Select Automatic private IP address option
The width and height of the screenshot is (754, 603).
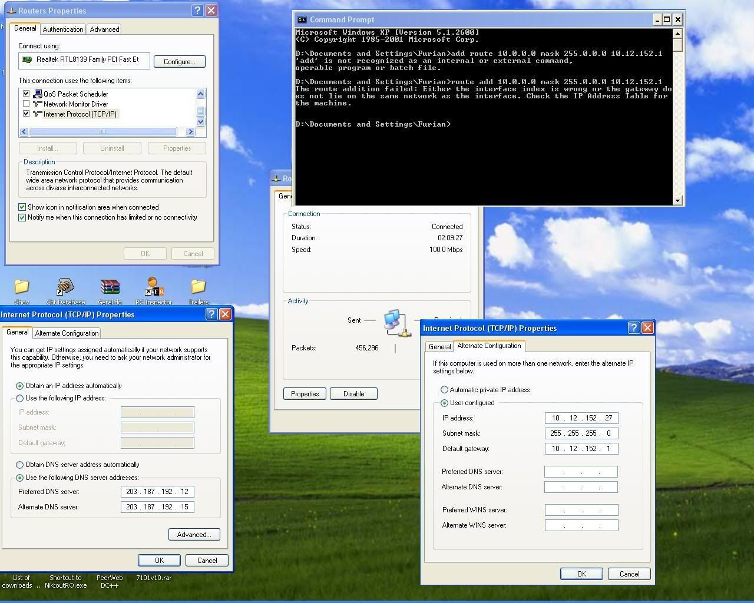[x=444, y=390]
